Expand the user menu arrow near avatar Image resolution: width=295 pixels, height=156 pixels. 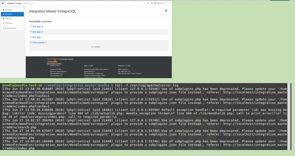pos(170,3)
